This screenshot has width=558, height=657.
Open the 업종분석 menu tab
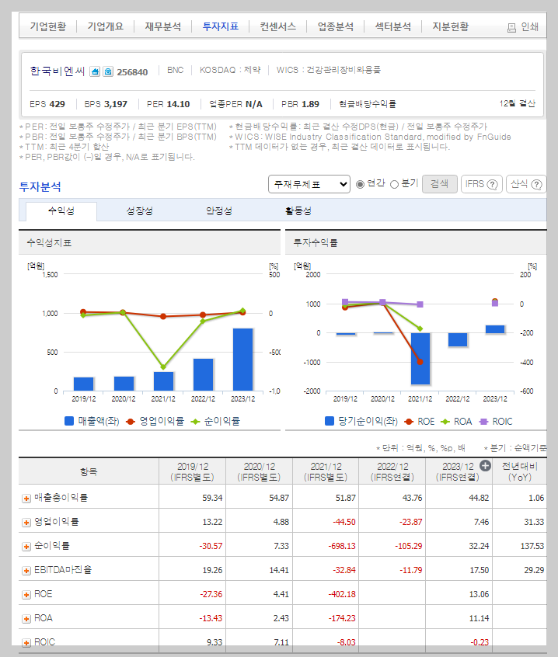pos(336,26)
